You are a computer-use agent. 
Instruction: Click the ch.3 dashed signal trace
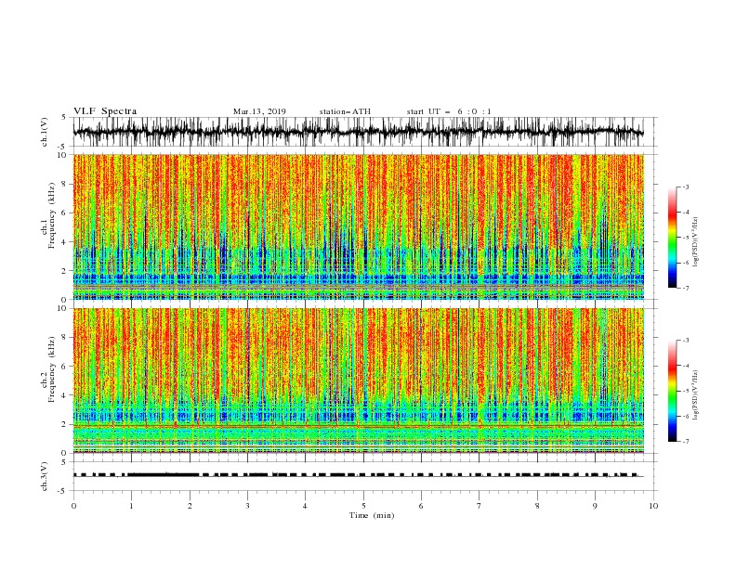[358, 475]
